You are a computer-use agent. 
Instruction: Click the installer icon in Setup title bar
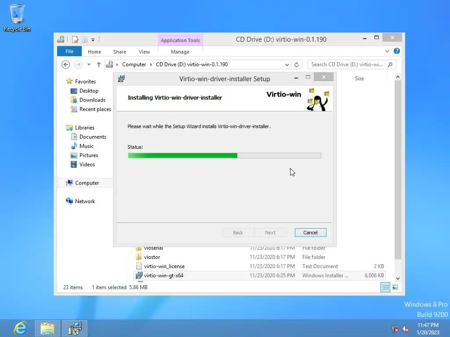[x=121, y=79]
